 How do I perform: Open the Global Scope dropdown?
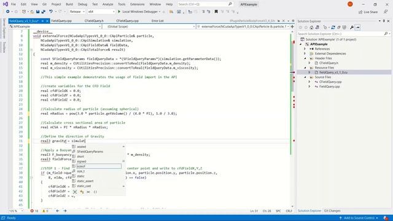[x=149, y=26]
